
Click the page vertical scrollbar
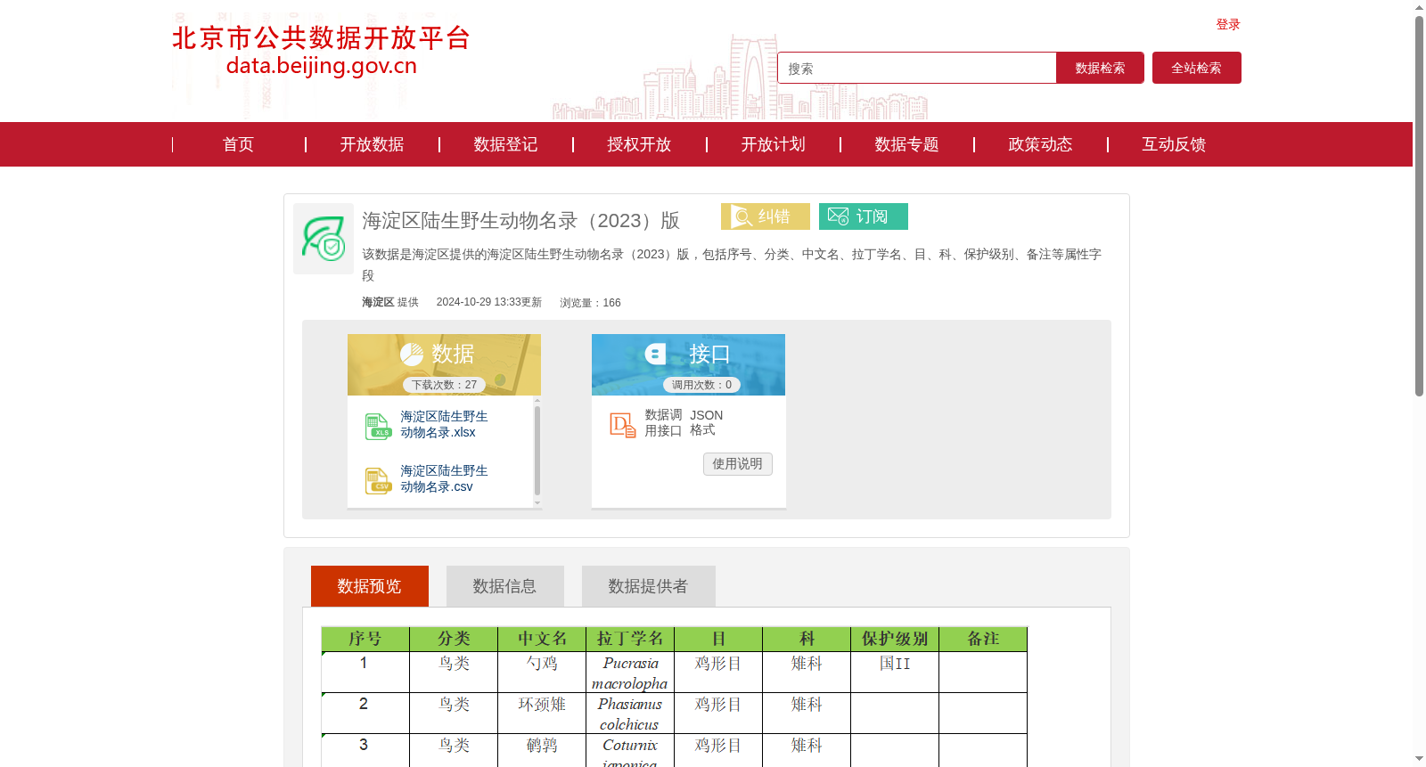(1419, 205)
